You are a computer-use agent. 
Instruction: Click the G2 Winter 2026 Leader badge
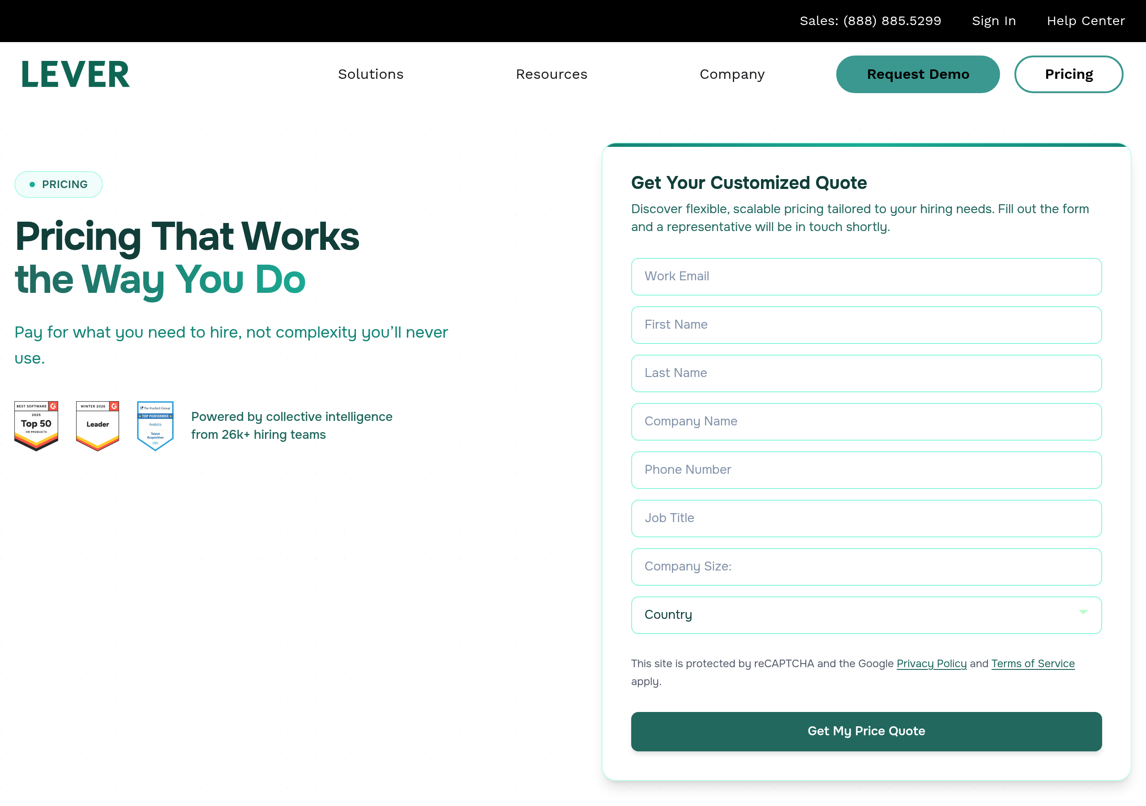tap(97, 425)
